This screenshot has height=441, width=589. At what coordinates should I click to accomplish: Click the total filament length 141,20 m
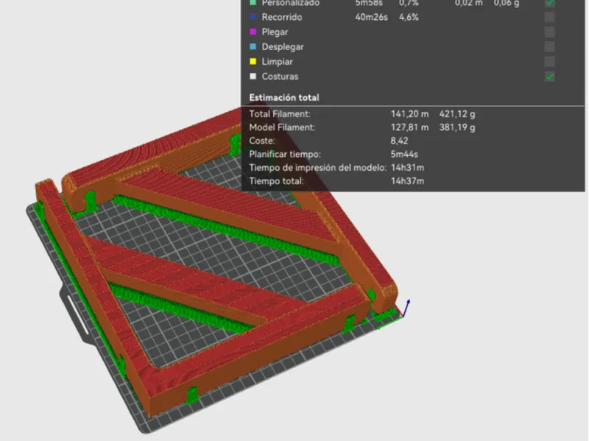(409, 114)
